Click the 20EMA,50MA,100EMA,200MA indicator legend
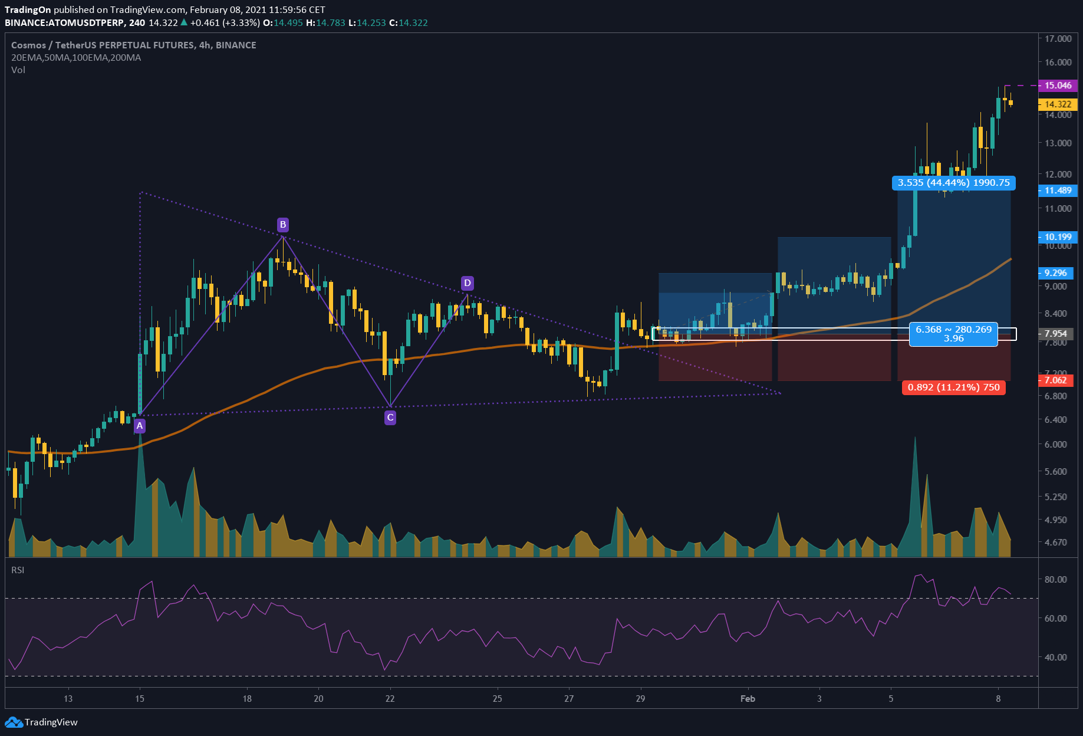Viewport: 1083px width, 736px height. pyautogui.click(x=76, y=57)
